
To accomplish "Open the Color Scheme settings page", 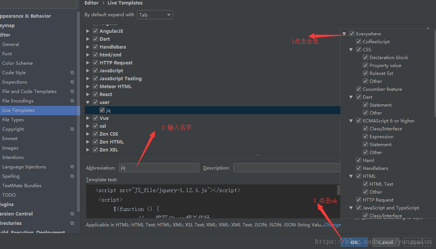I will point(17,63).
